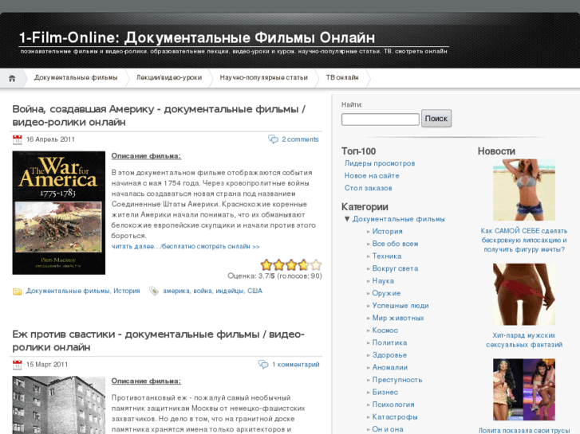
Task: Open the Еж против свастики article title
Action: (158, 341)
